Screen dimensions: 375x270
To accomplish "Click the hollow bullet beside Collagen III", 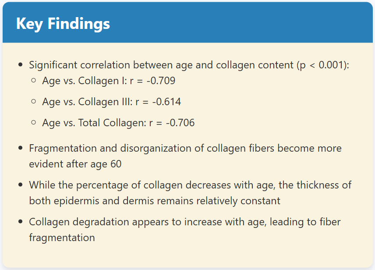I will pos(33,102).
